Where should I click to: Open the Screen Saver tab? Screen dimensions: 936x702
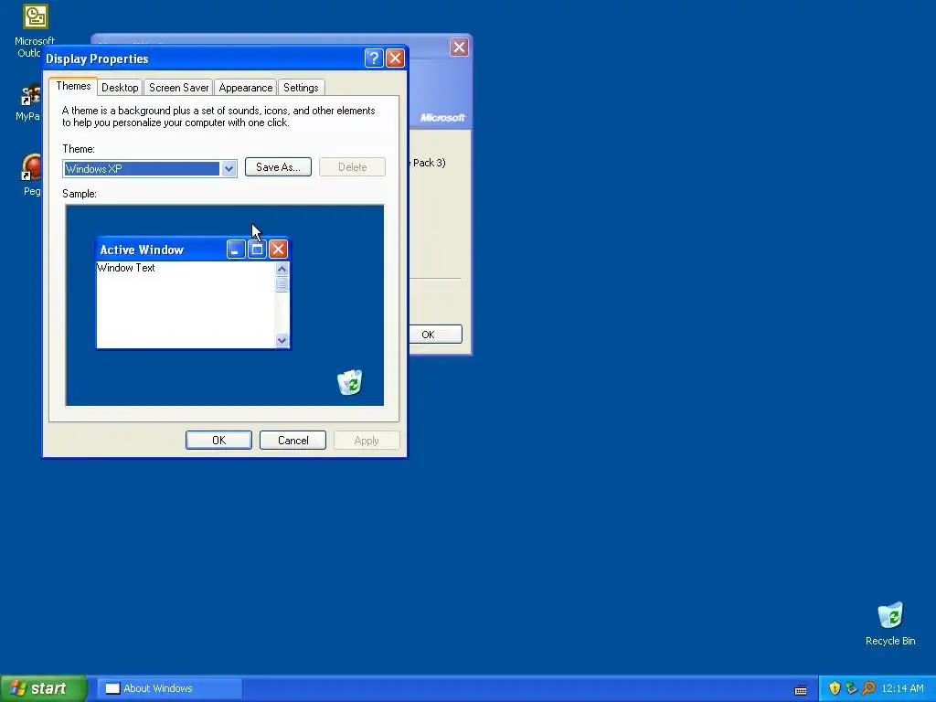[x=178, y=87]
